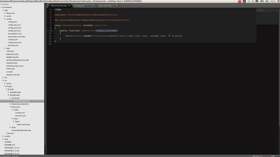This screenshot has width=280, height=157.
Task: Open config_test.yml in the sidebar
Action: [x=14, y=31]
